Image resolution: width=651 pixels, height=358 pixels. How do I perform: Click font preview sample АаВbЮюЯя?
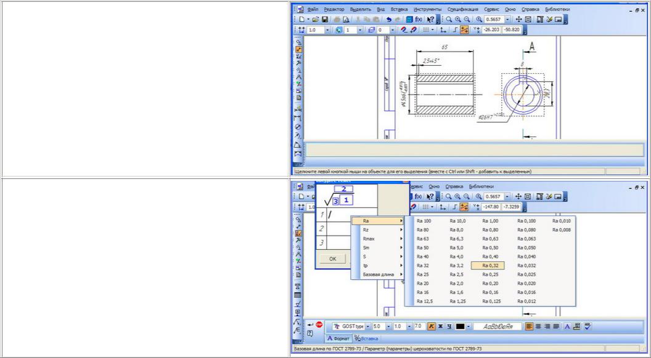(497, 327)
